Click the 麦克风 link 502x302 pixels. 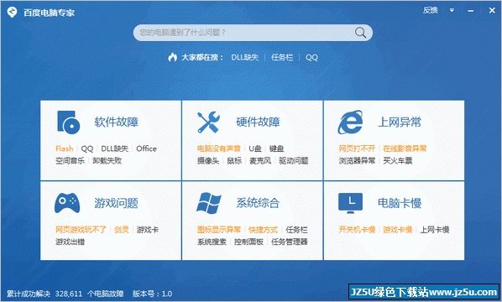[260, 160]
